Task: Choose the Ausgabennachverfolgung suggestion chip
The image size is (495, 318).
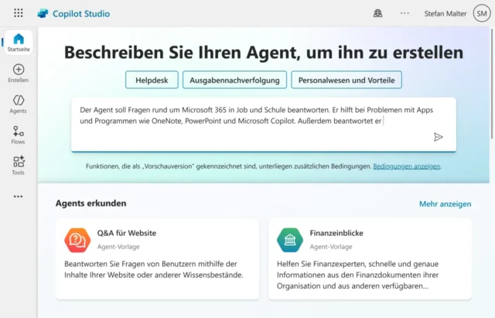Action: click(x=235, y=80)
